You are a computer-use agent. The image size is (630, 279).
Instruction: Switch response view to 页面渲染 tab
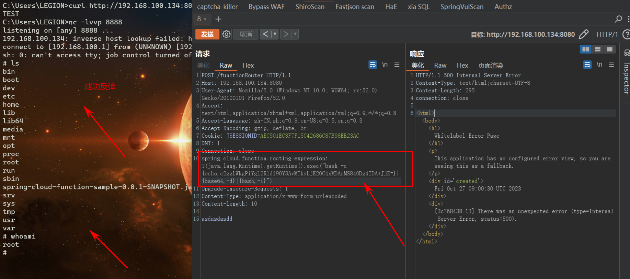[491, 65]
